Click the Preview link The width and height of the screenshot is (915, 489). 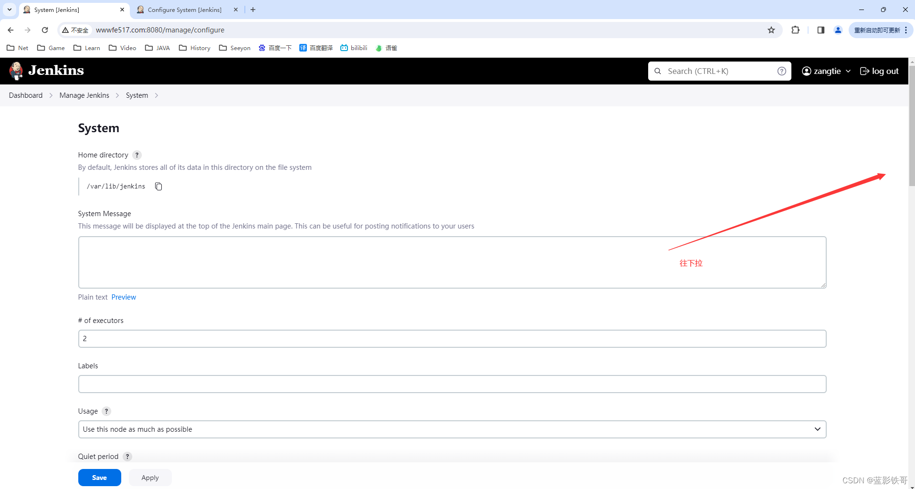tap(124, 297)
